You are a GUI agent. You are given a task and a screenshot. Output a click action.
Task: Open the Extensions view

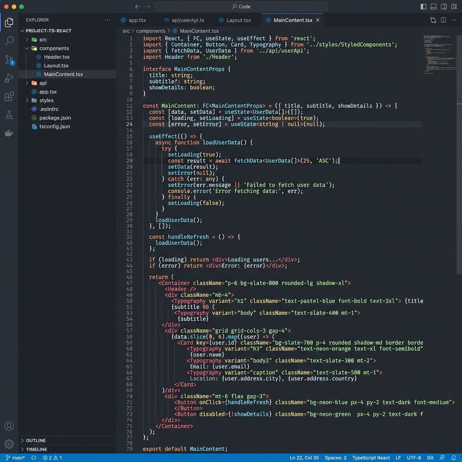tap(9, 97)
